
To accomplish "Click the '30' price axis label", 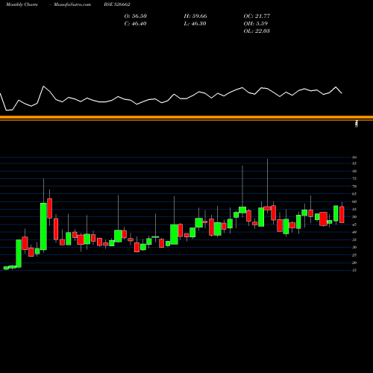I will pyautogui.click(x=354, y=247).
